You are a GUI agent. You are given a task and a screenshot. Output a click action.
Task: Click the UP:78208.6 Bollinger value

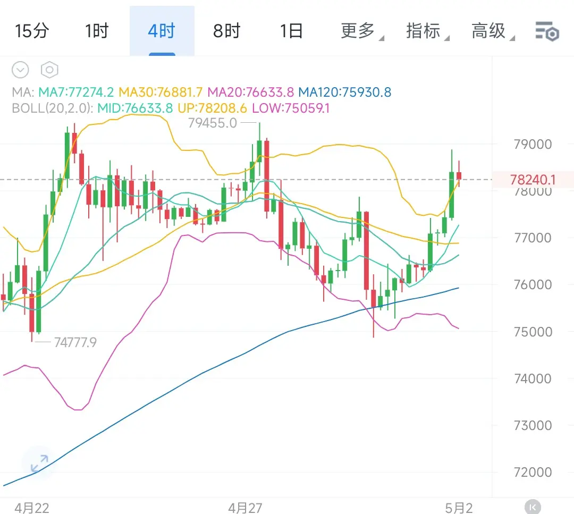[212, 108]
